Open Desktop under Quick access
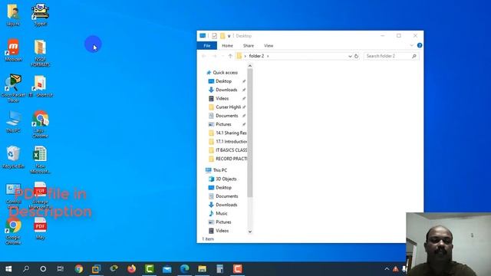491x276 pixels. tap(223, 81)
